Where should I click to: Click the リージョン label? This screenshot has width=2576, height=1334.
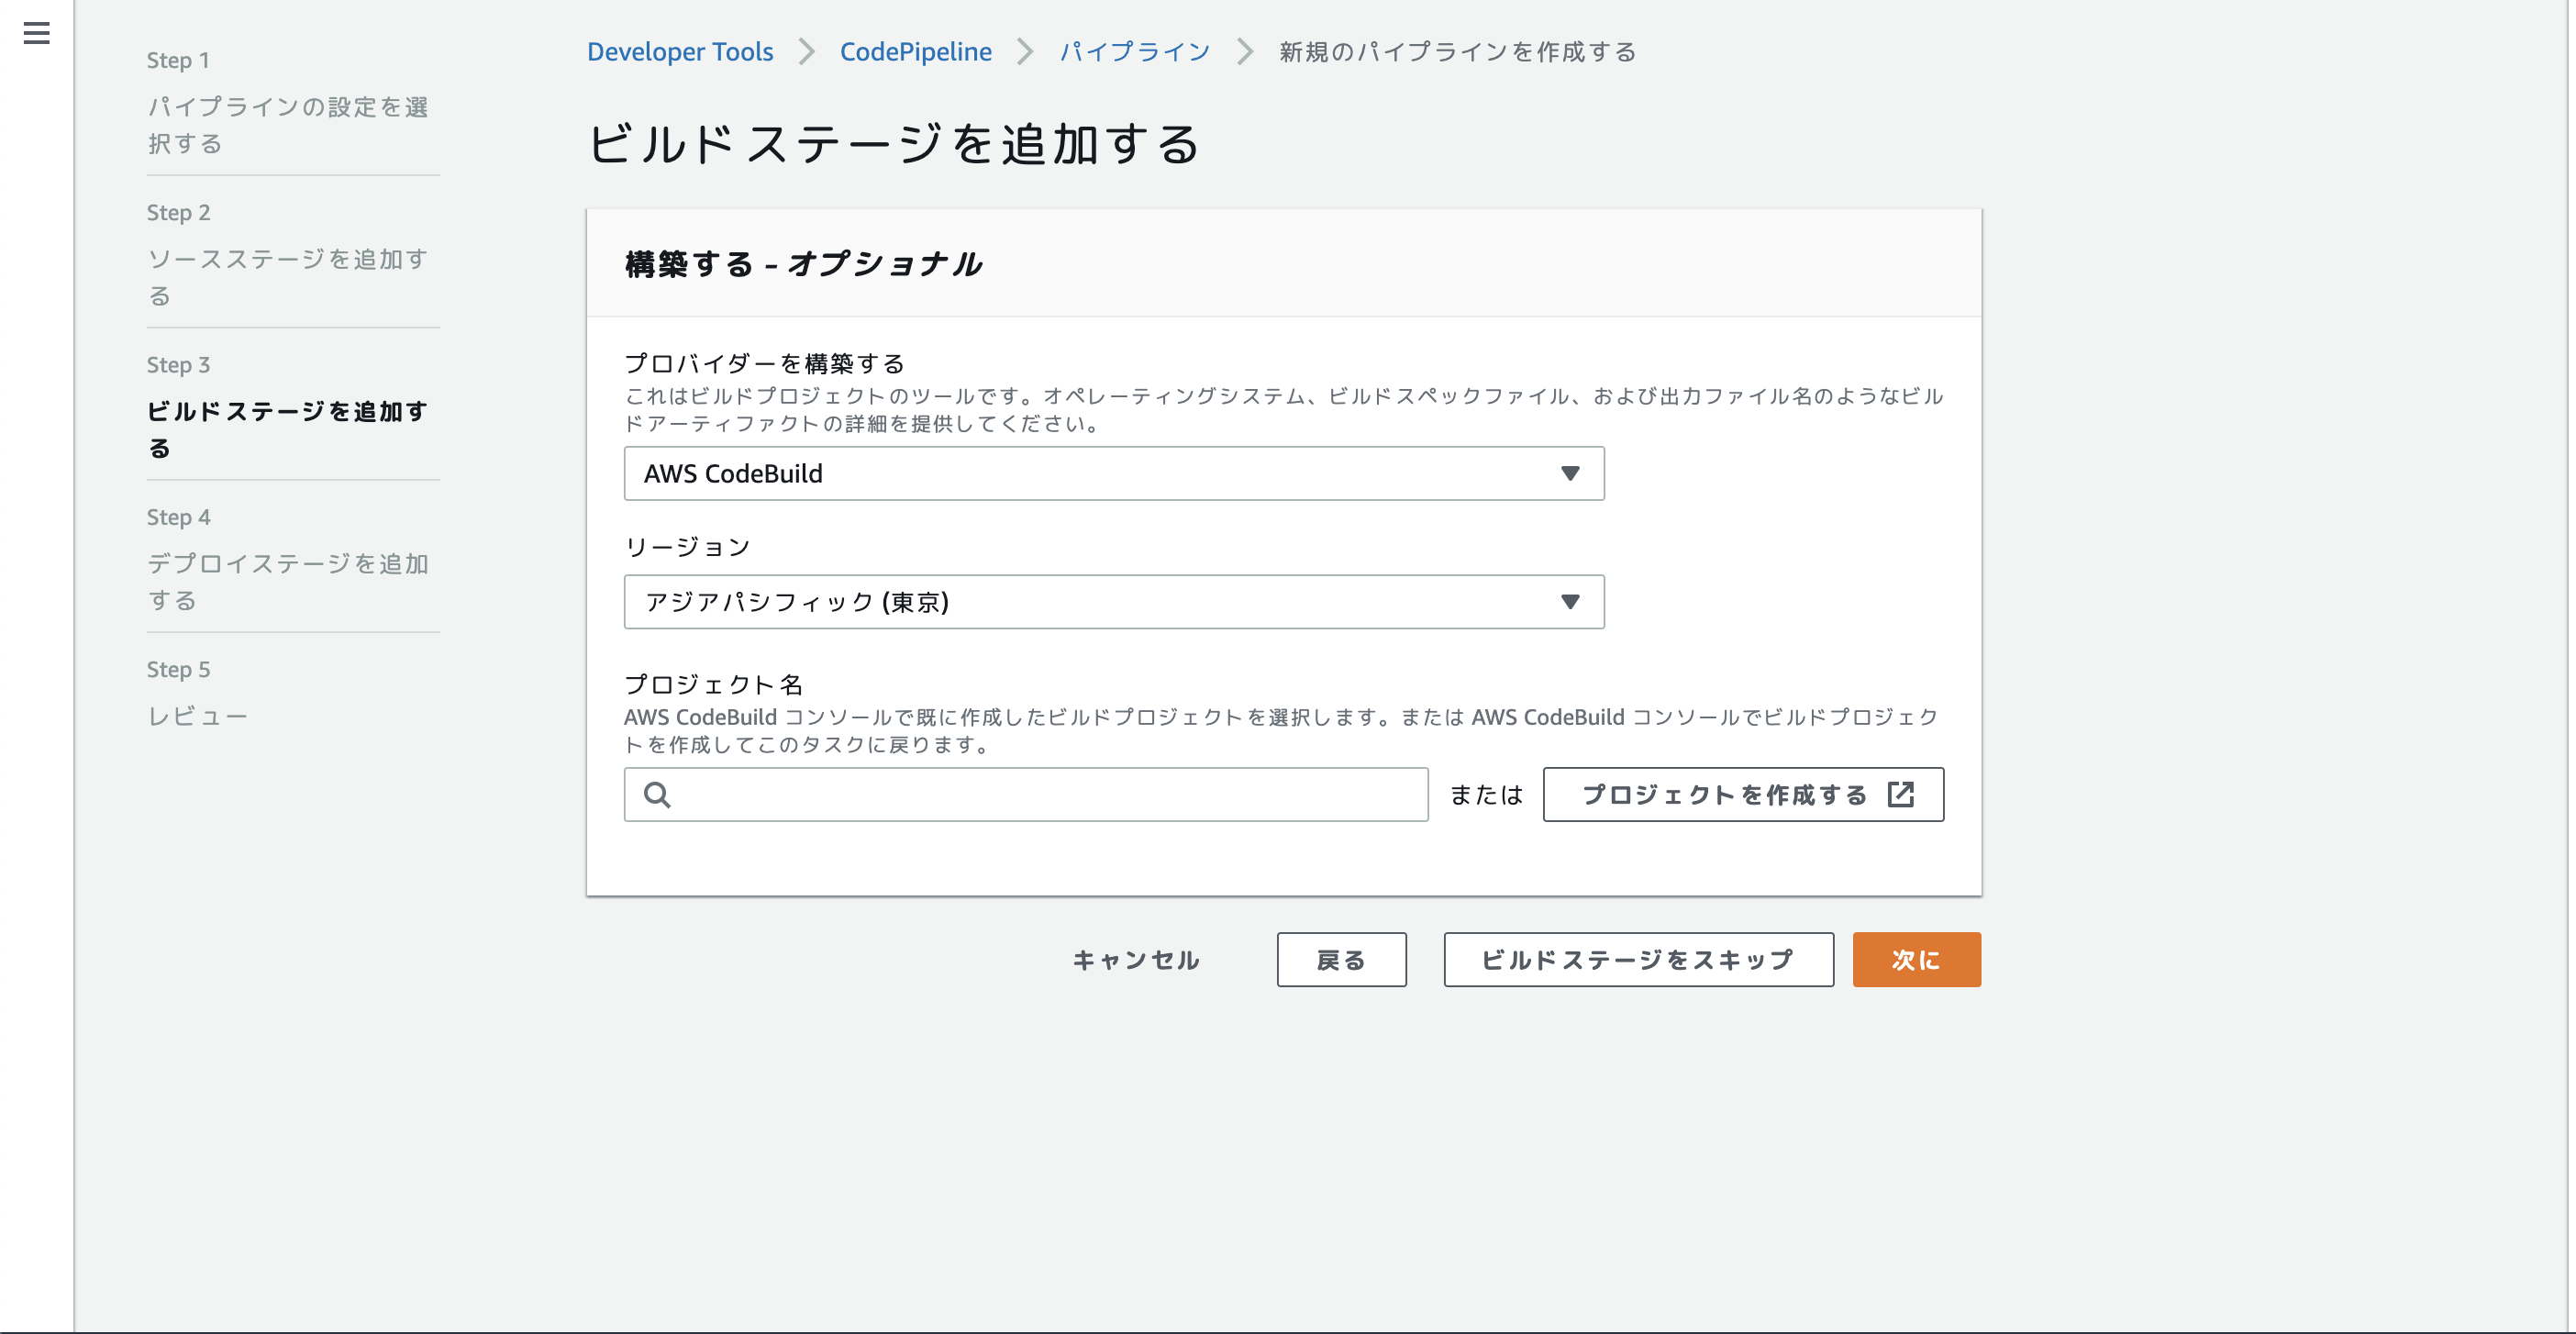point(687,546)
